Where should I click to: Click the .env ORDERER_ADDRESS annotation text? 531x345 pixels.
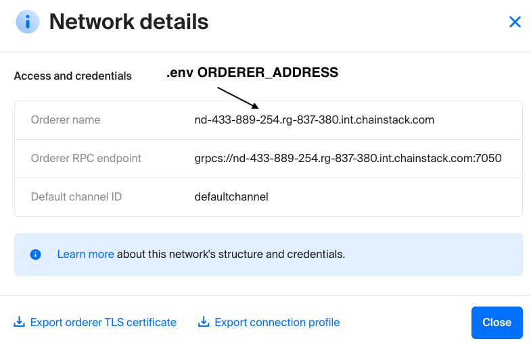(x=252, y=73)
